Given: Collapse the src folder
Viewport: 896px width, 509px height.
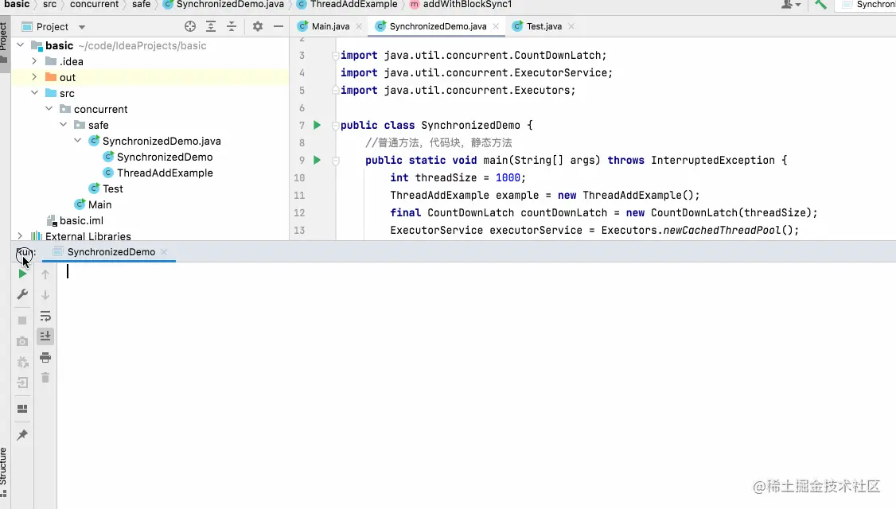Looking at the screenshot, I should click(x=34, y=92).
